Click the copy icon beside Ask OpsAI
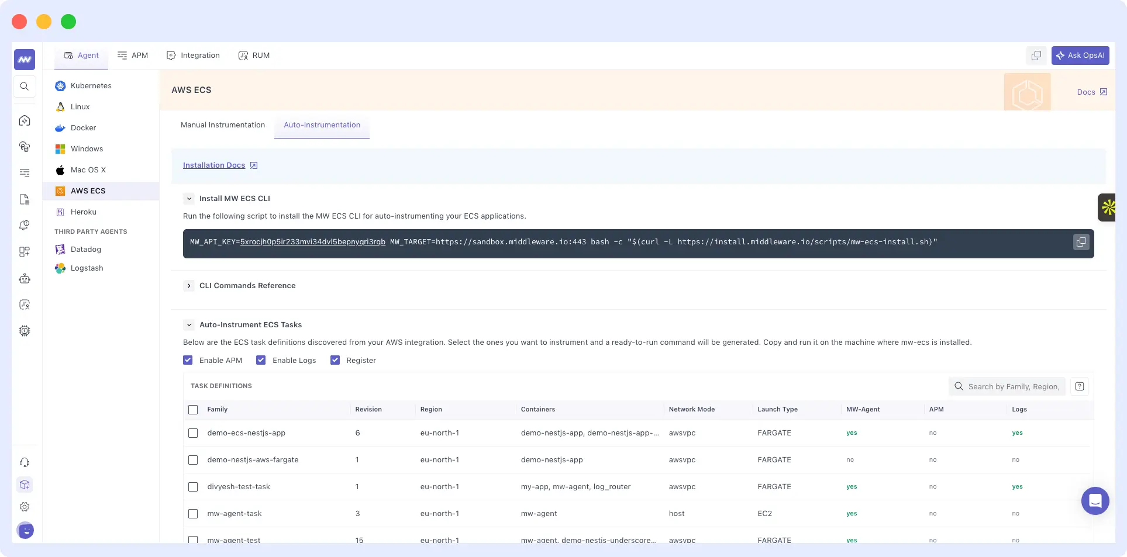The height and width of the screenshot is (557, 1127). tap(1036, 56)
